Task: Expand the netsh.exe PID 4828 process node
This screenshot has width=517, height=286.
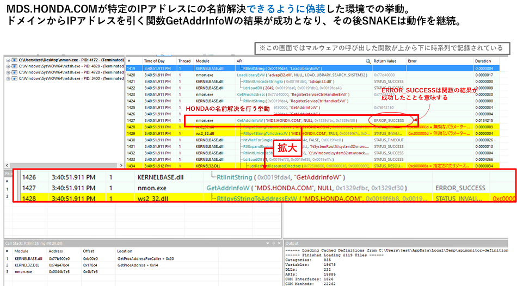Action: pyautogui.click(x=8, y=66)
